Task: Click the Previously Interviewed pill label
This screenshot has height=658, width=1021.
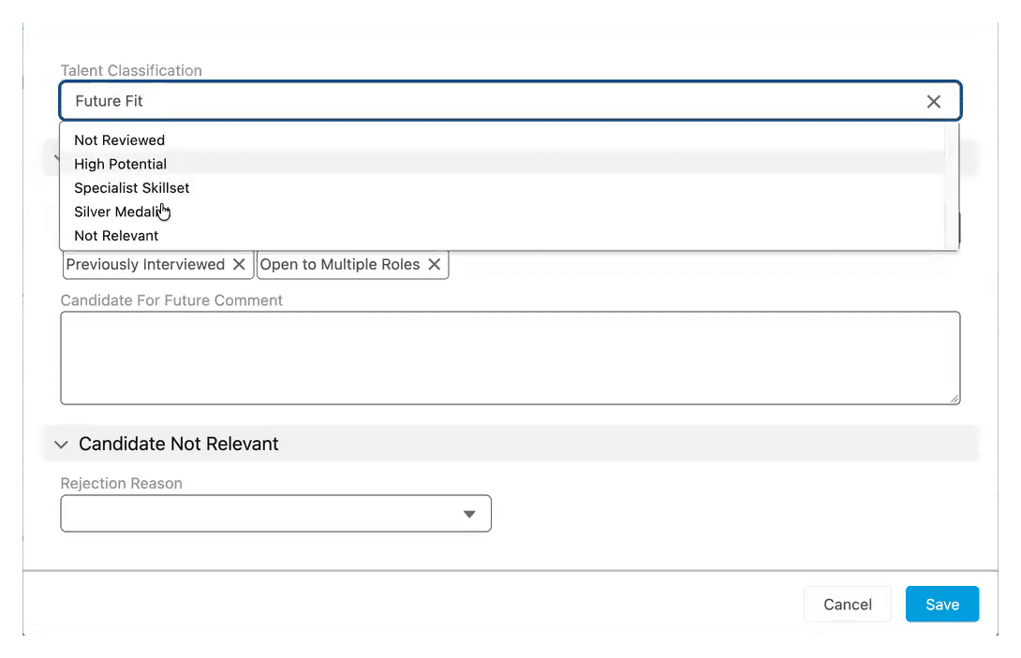Action: coord(145,264)
